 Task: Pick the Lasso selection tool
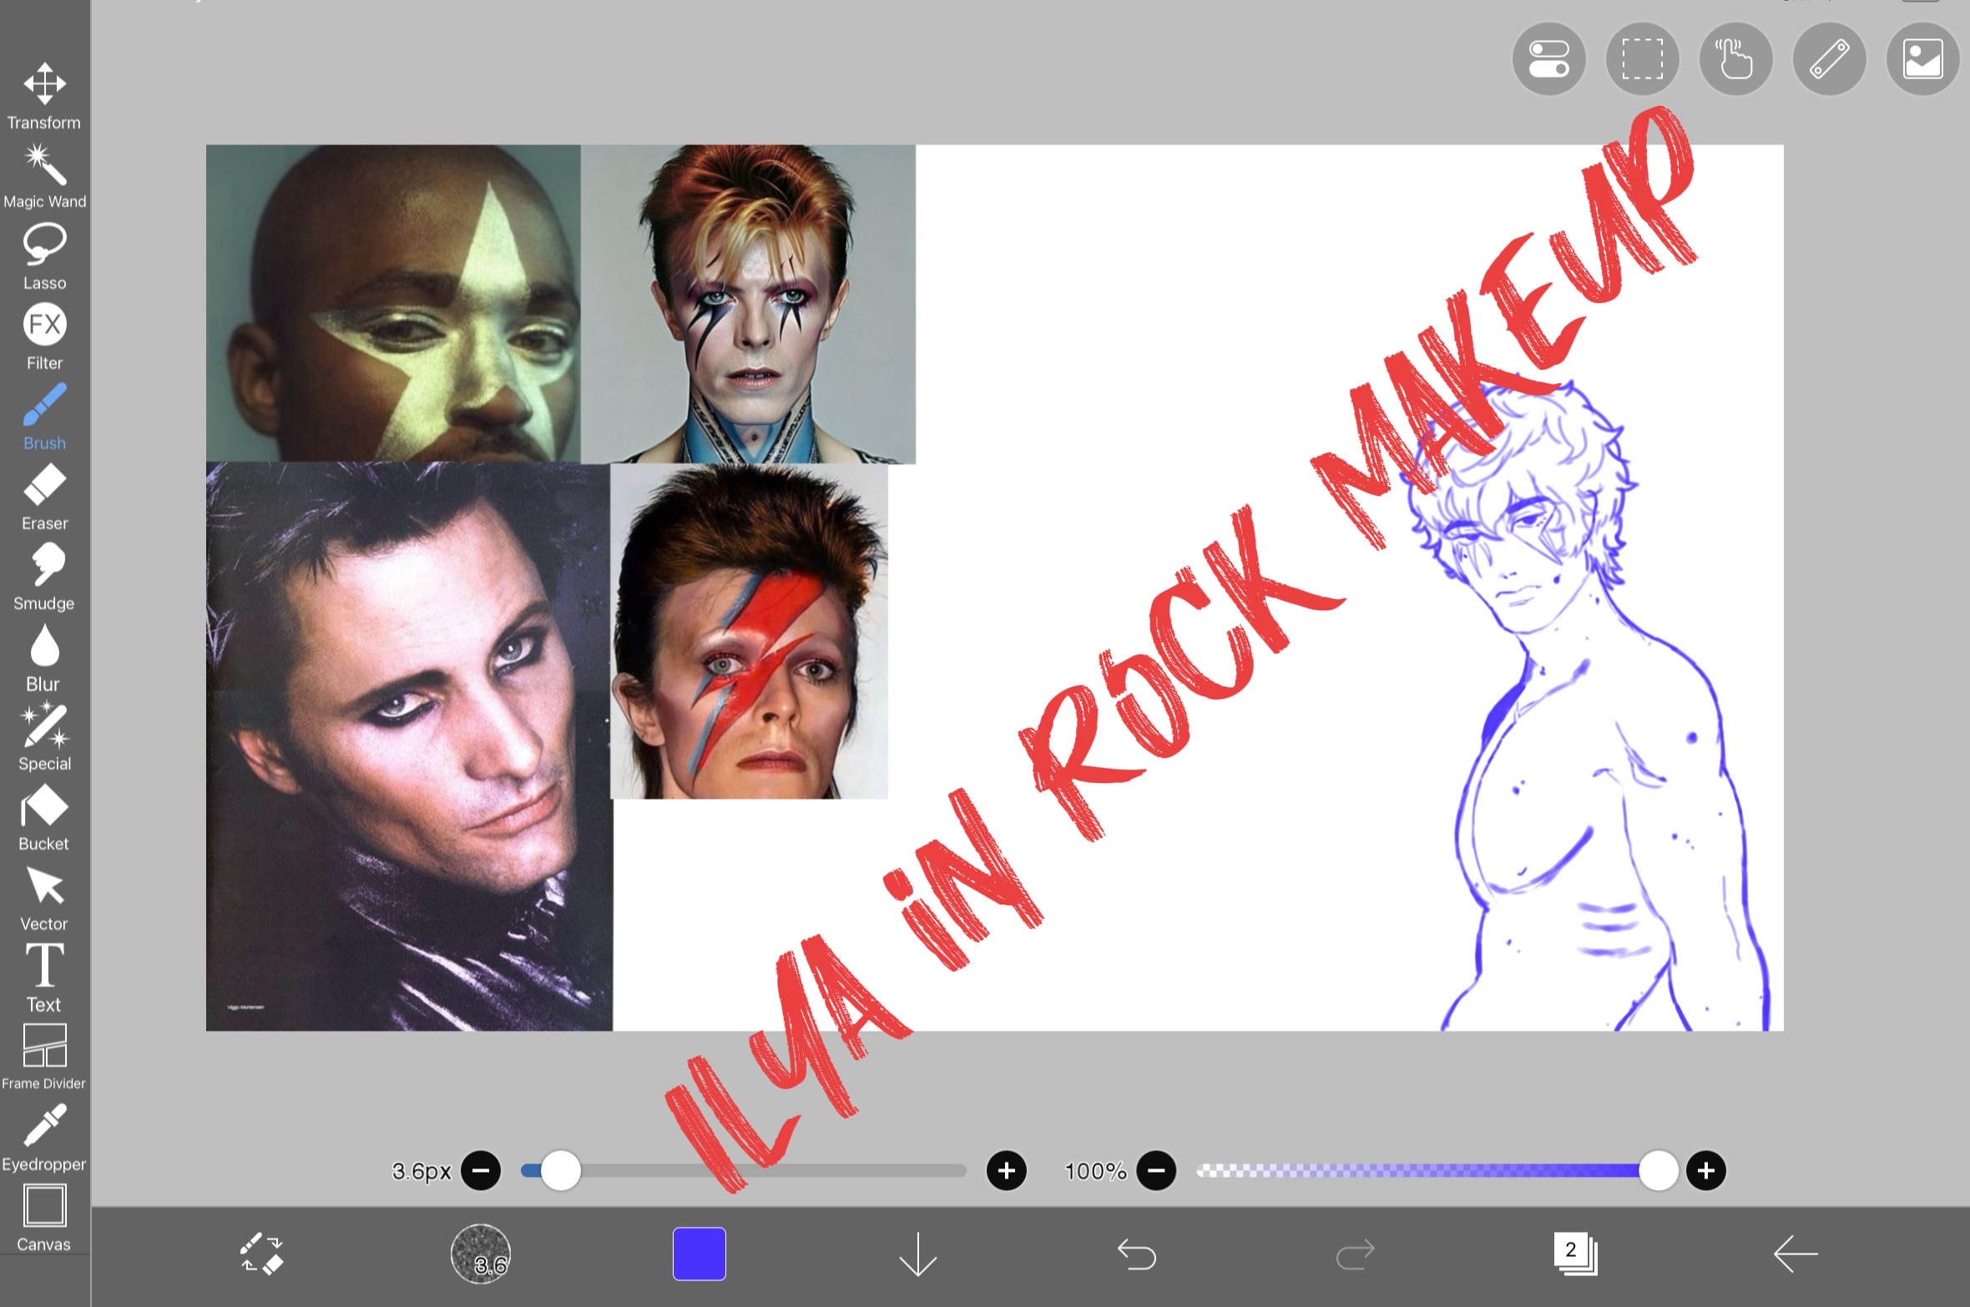point(44,256)
